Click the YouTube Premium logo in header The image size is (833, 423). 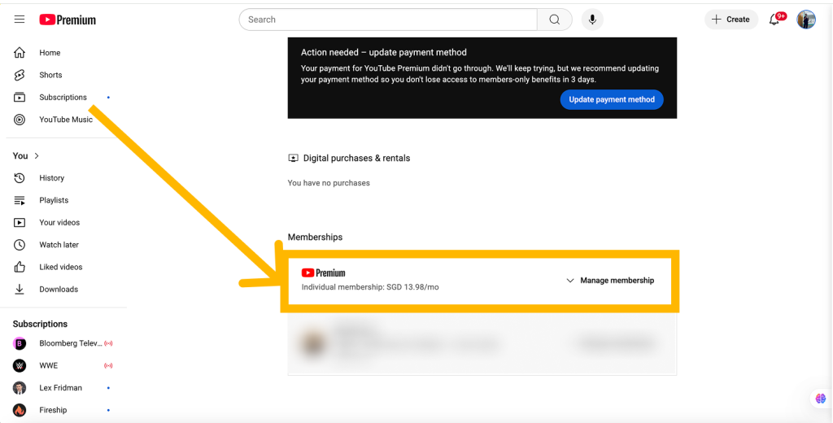pyautogui.click(x=68, y=20)
